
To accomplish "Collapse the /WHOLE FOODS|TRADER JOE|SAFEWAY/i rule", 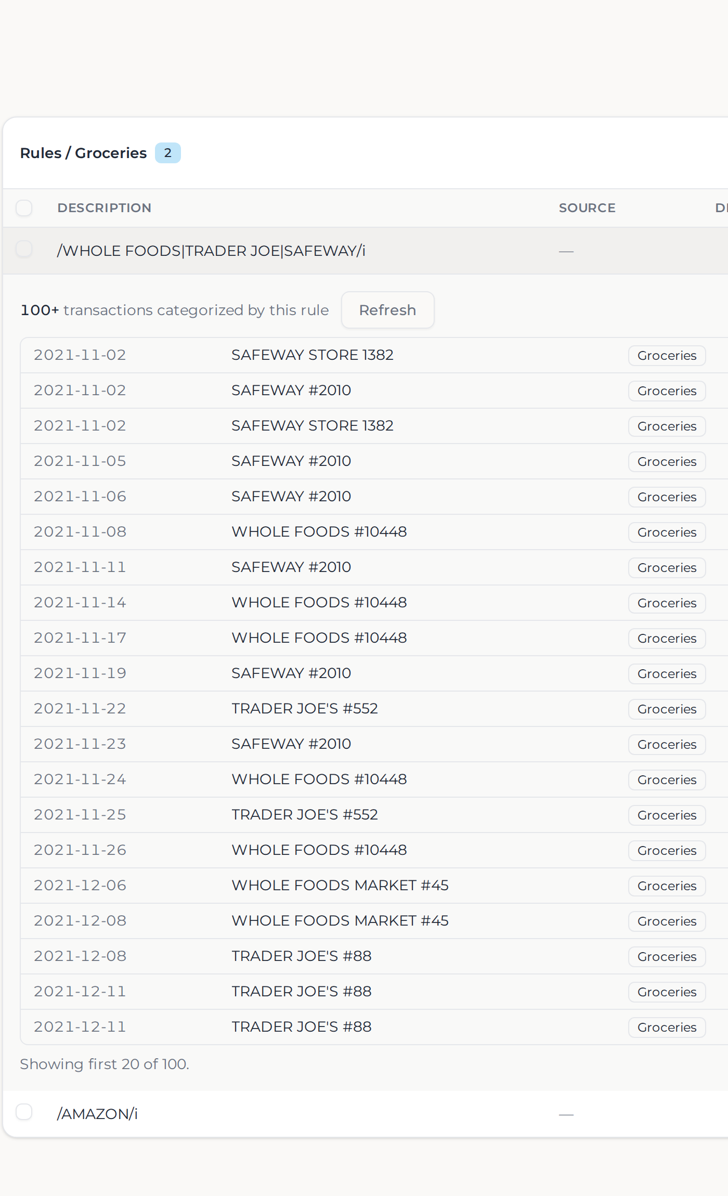I will tap(366, 251).
